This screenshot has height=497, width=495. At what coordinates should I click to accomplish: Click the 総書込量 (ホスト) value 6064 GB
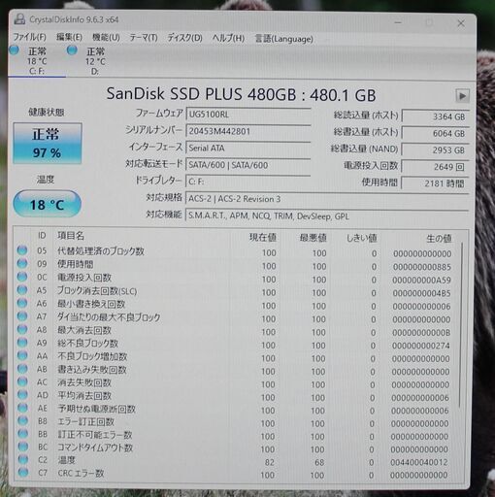pyautogui.click(x=435, y=133)
